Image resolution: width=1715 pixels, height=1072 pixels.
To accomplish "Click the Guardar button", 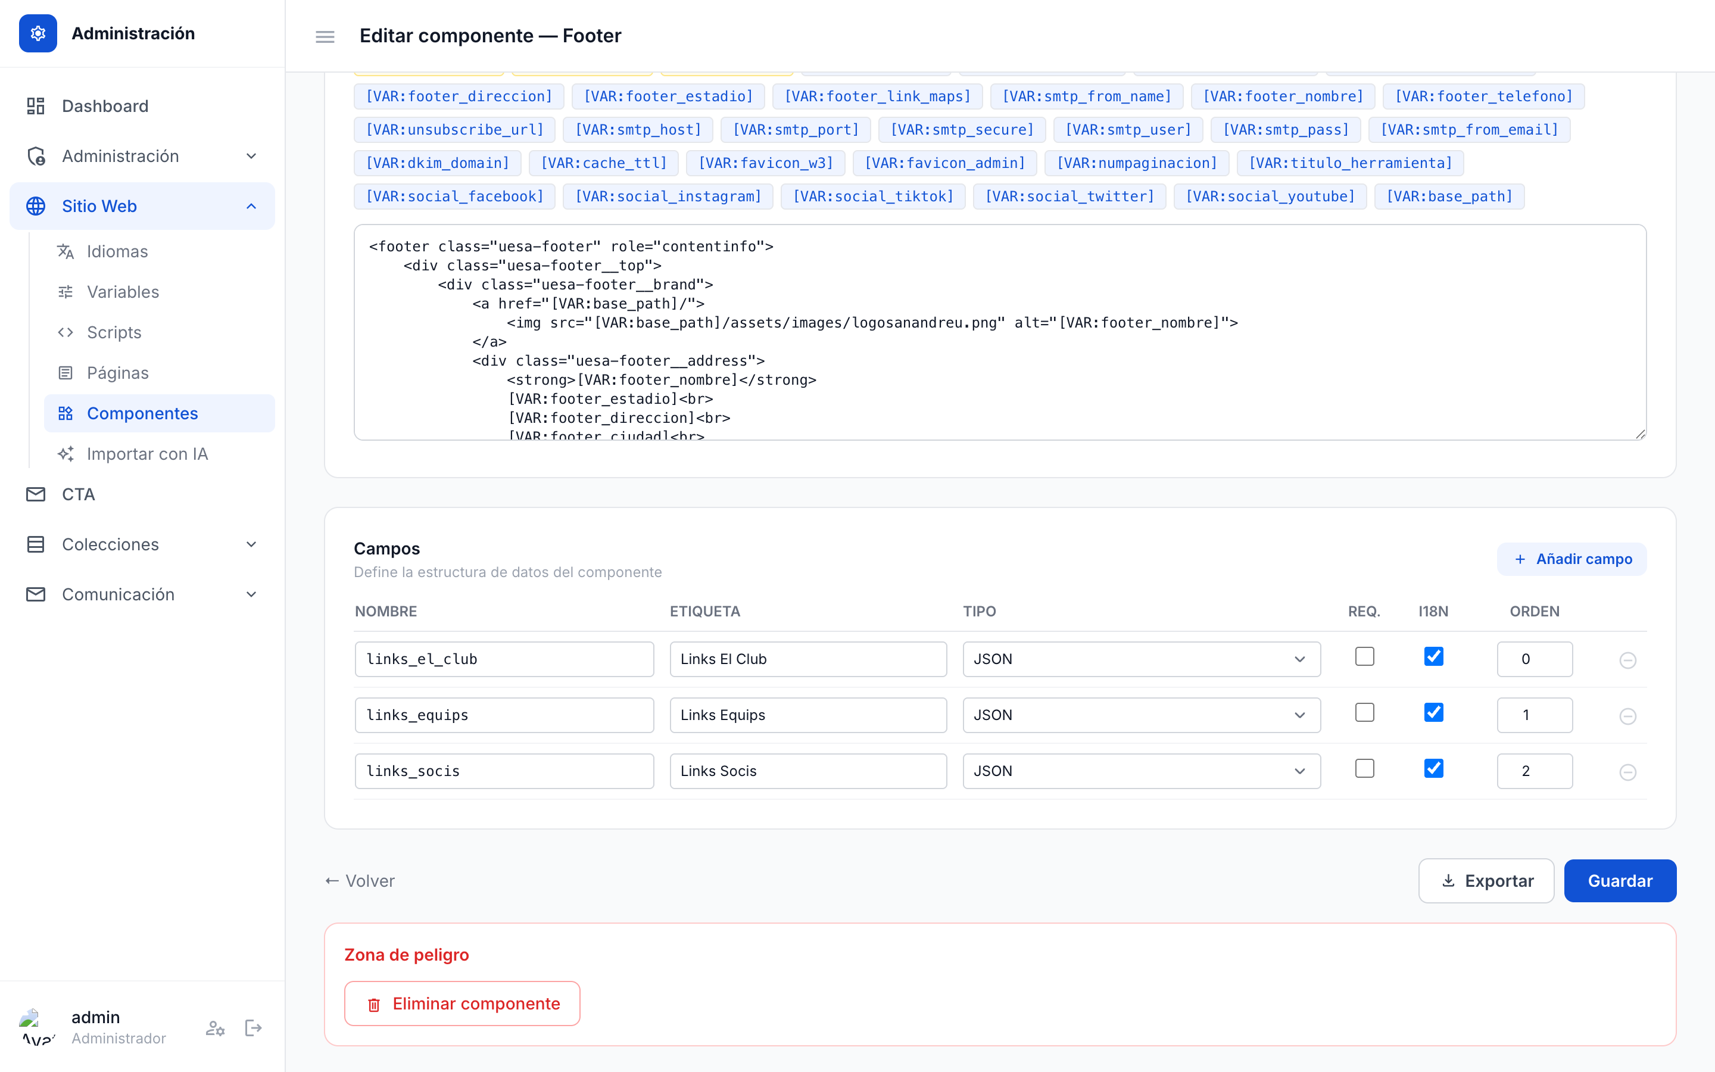I will coord(1620,881).
